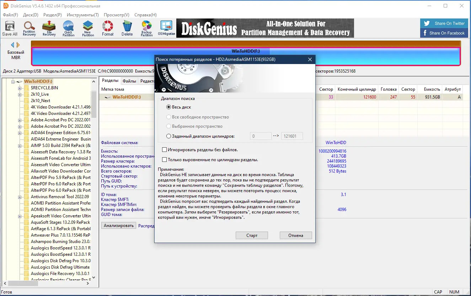Open the Backup Partition tool
This screenshot has height=296, width=471.
tap(147, 28)
